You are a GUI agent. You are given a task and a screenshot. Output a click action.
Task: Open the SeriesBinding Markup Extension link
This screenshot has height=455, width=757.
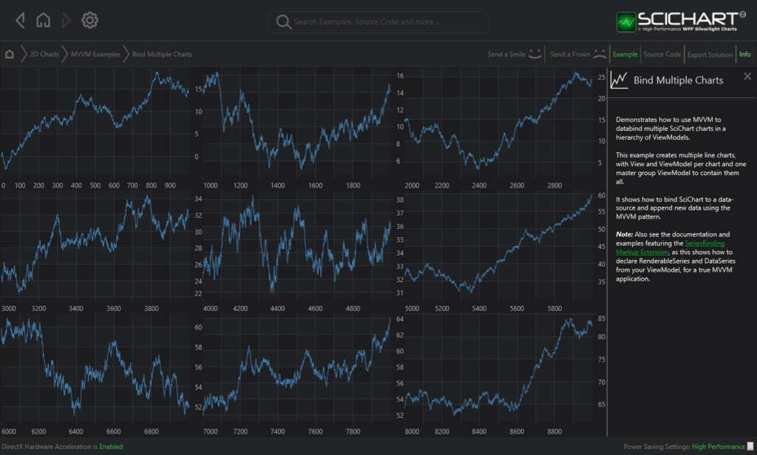671,247
